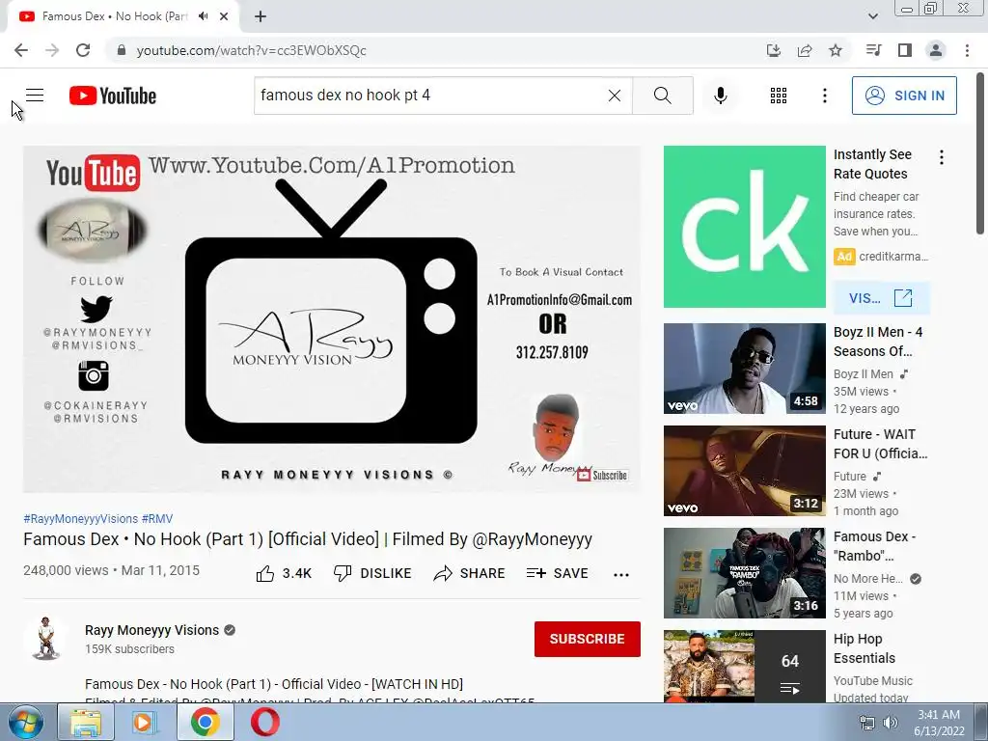Screen dimensions: 988x741
Task: Click the Subscribe watermark in video
Action: click(602, 475)
